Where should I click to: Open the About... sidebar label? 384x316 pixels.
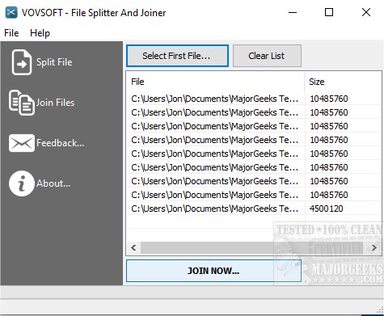click(53, 183)
